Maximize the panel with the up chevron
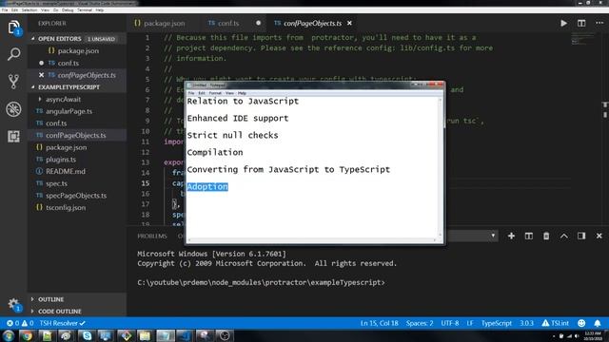This screenshot has height=342, width=609. (x=564, y=236)
